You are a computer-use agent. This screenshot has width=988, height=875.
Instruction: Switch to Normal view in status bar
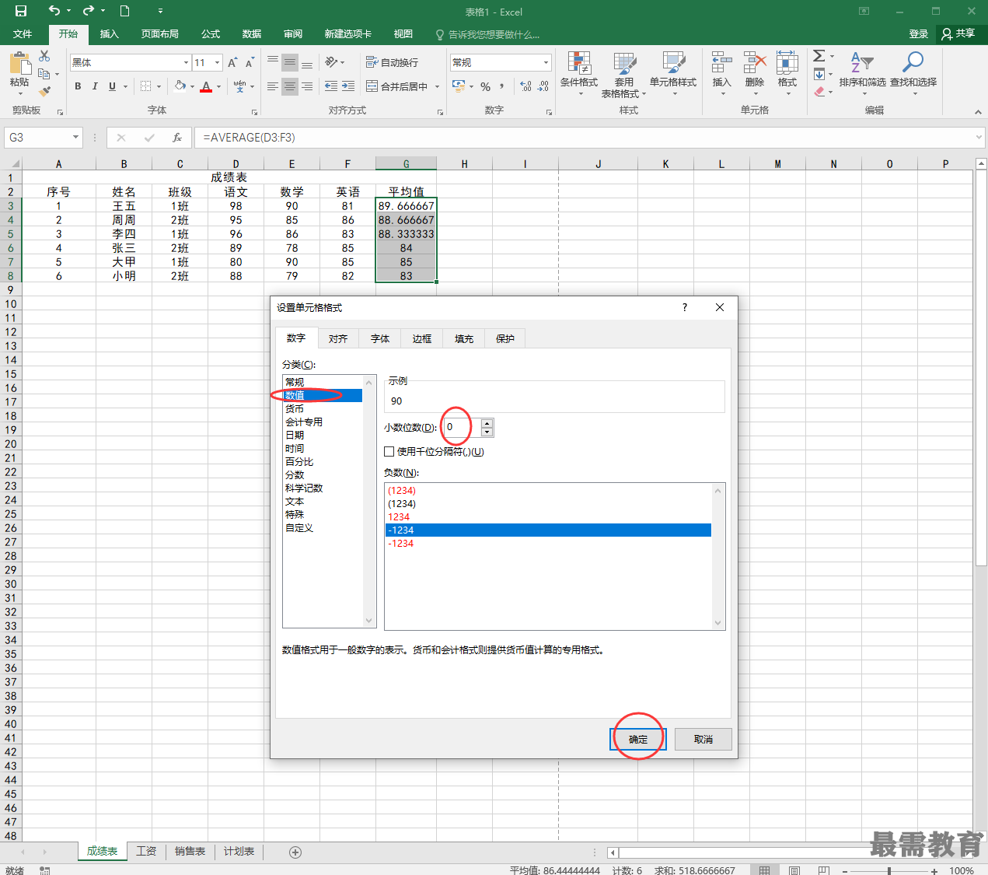[765, 870]
